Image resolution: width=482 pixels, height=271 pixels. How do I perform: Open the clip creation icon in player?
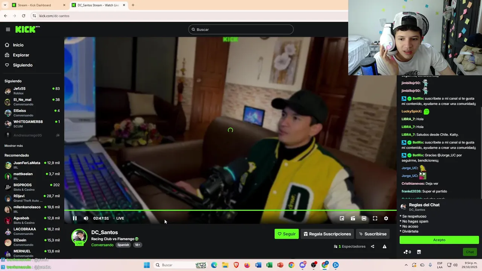point(353,218)
